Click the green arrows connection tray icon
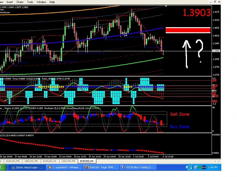Screen dimensions: 237x177 pos(200,167)
